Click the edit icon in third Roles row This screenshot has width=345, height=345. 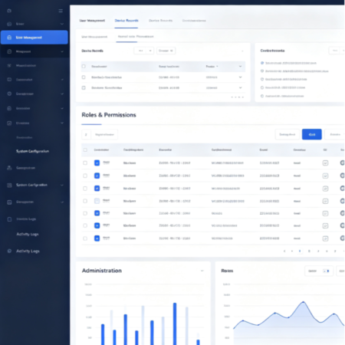[325, 189]
